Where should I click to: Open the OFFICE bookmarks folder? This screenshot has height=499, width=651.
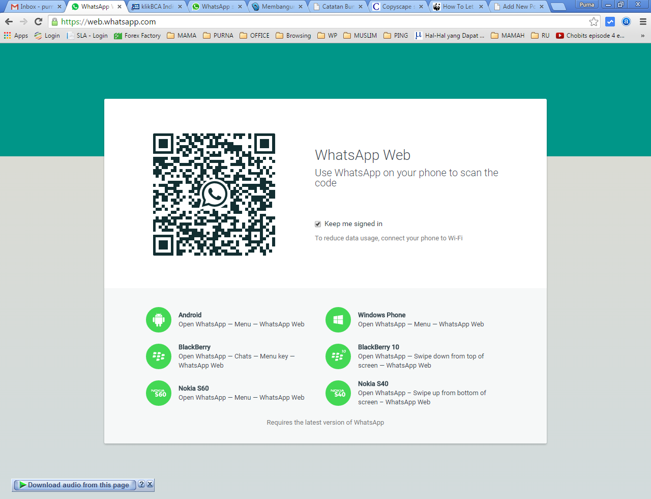pyautogui.click(x=254, y=36)
